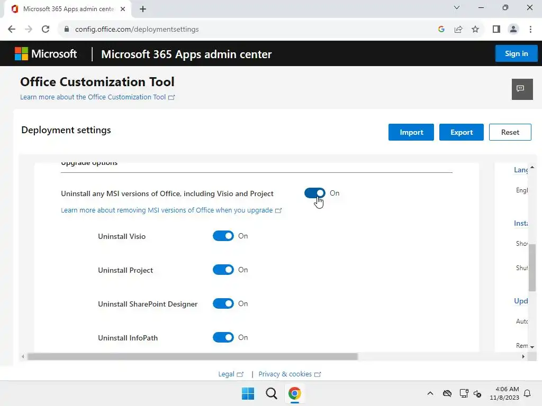Open the Chrome side panel icon
Viewport: 542px width, 406px height.
496,30
